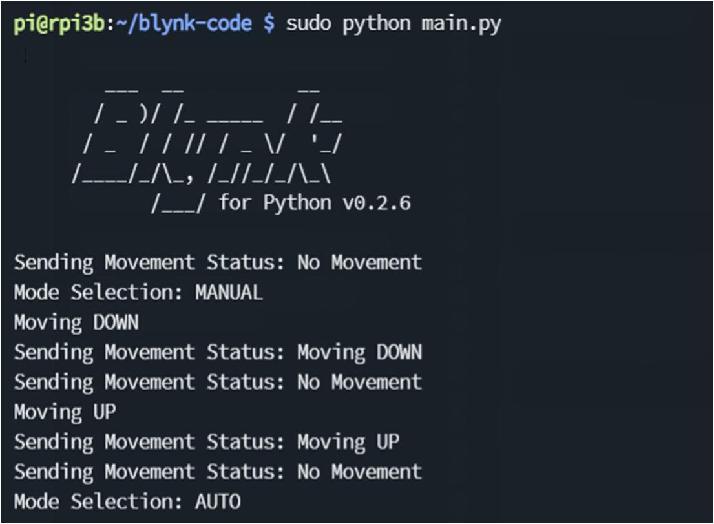
Task: Click the line 'Mode Selection: AUTO'
Action: pyautogui.click(x=127, y=501)
